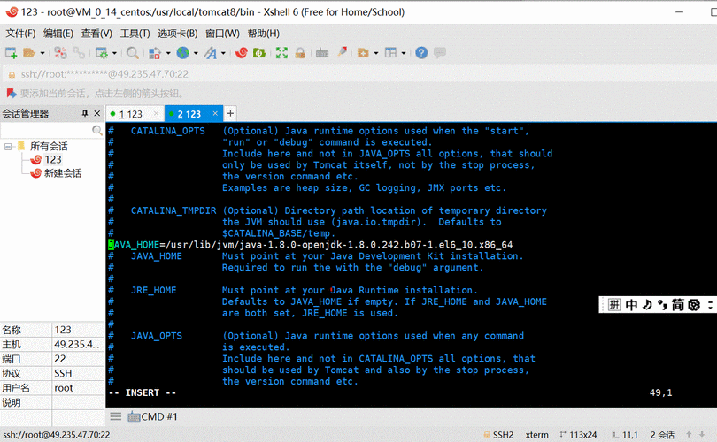This screenshot has width=717, height=442.
Task: Open the 文件(F) menu
Action: [20, 34]
